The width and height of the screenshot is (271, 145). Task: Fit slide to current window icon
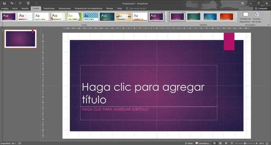[x=267, y=143]
